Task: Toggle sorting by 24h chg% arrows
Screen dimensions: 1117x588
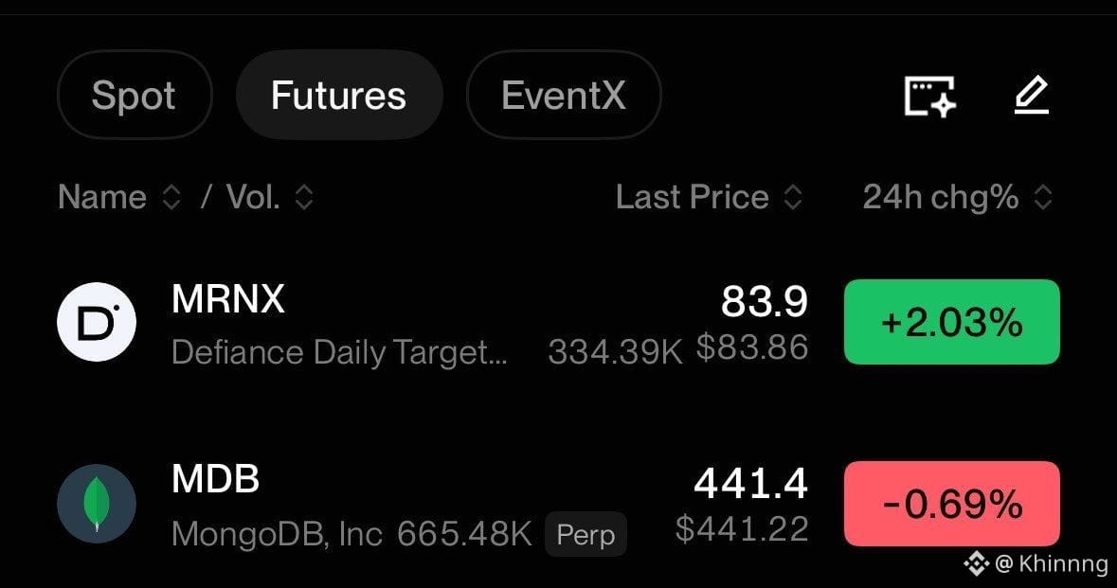Action: pos(1043,197)
